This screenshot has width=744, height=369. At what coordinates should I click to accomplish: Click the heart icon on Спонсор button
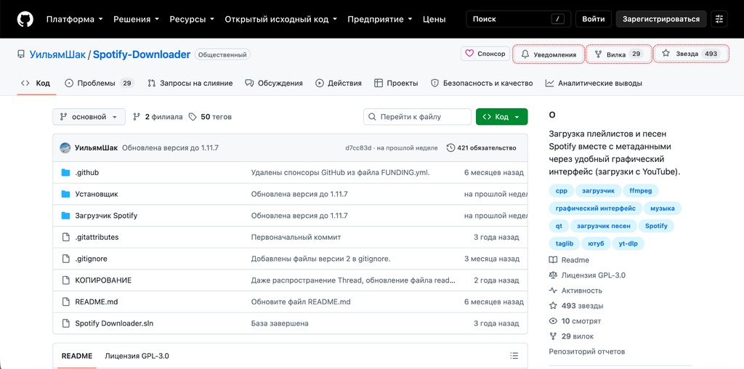pos(469,54)
